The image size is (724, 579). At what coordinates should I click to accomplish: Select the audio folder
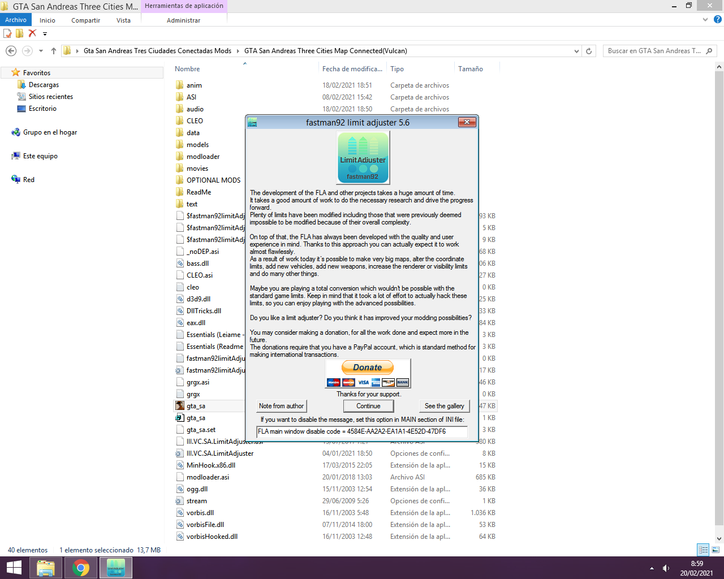click(195, 109)
